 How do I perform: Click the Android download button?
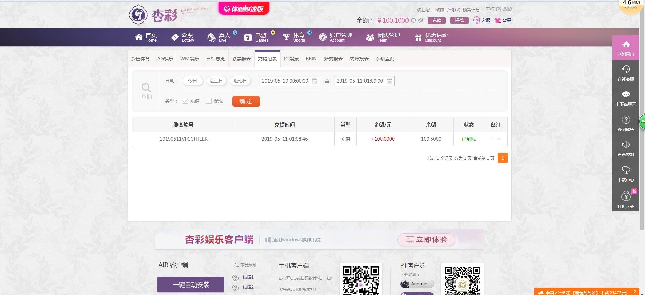coord(417,284)
